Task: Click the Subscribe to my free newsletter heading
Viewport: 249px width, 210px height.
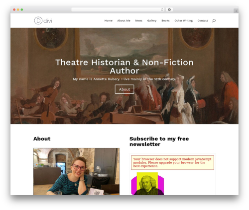Action: [159, 141]
